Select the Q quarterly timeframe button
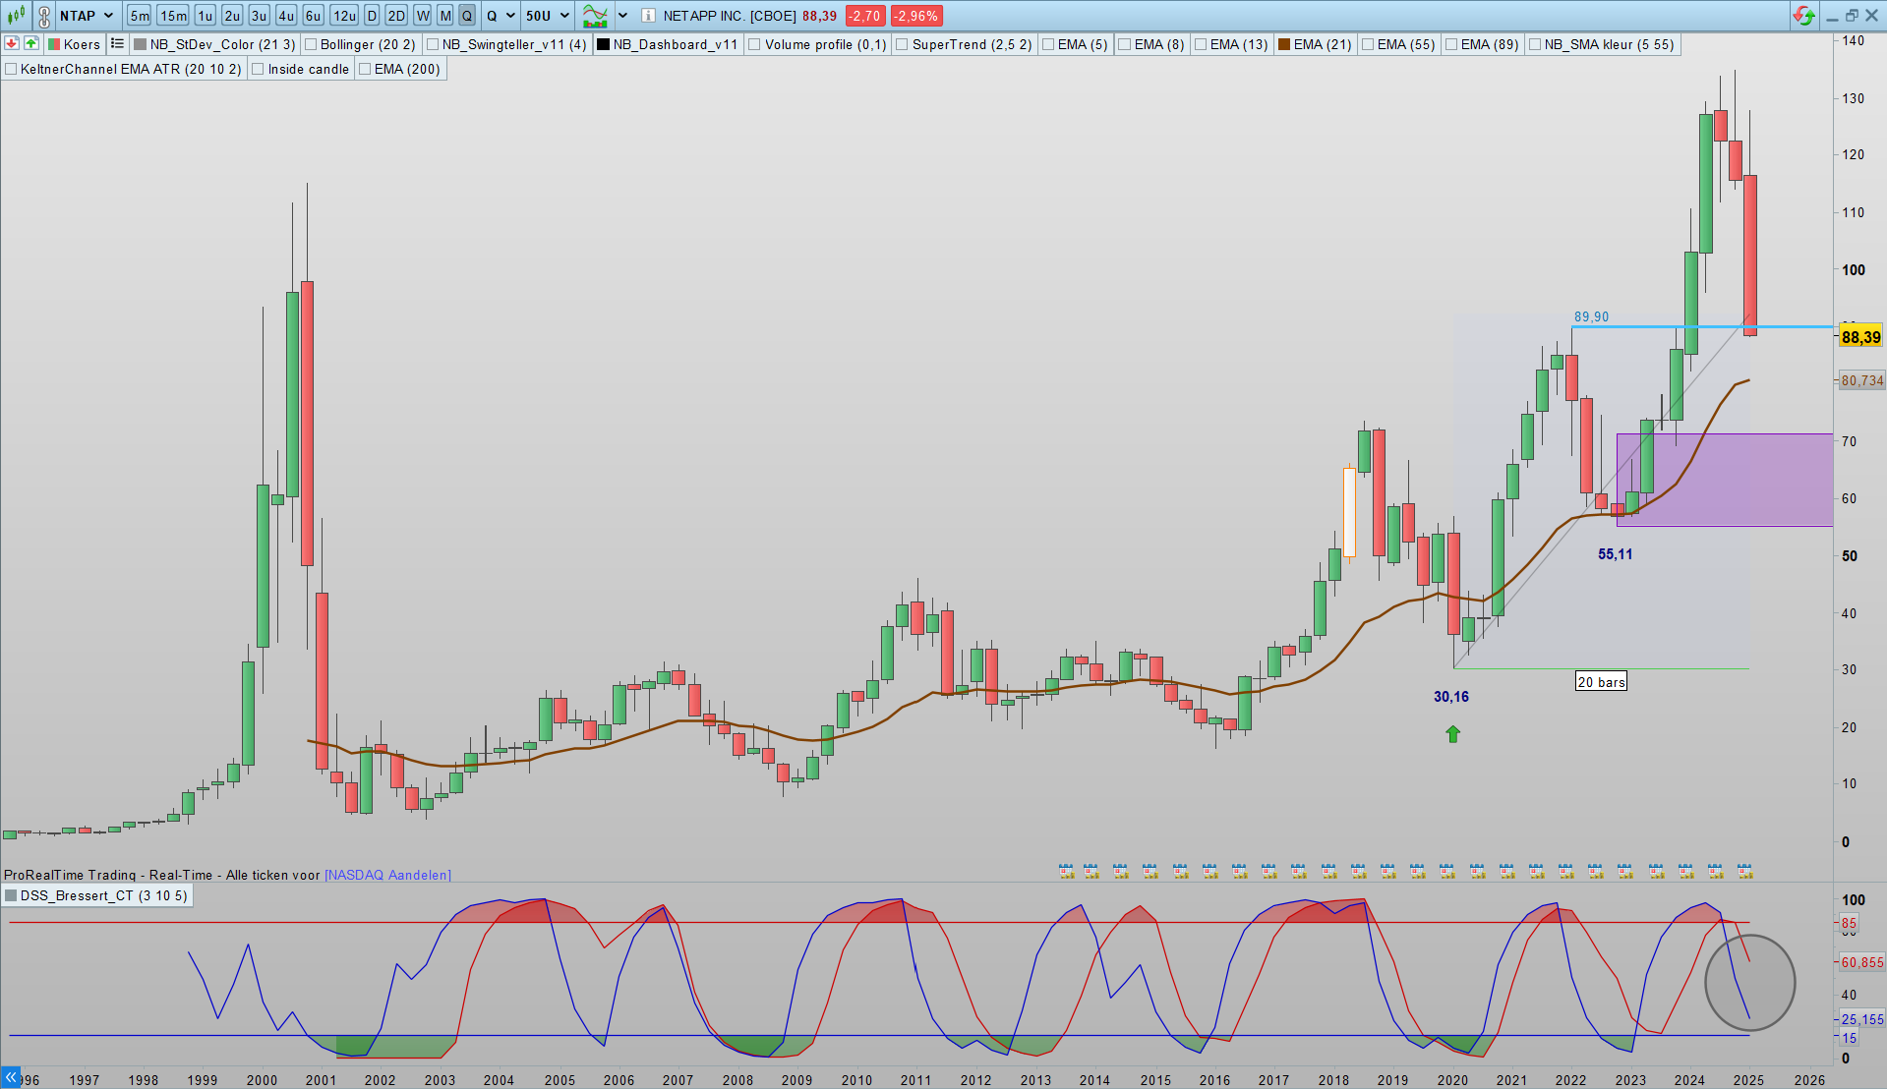This screenshot has height=1089, width=1887. coord(467,16)
